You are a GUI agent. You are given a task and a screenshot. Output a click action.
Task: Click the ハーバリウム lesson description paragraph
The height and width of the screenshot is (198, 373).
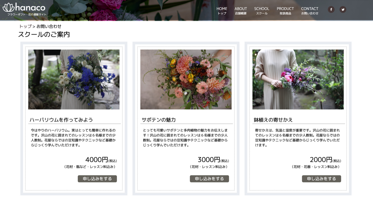73,137
